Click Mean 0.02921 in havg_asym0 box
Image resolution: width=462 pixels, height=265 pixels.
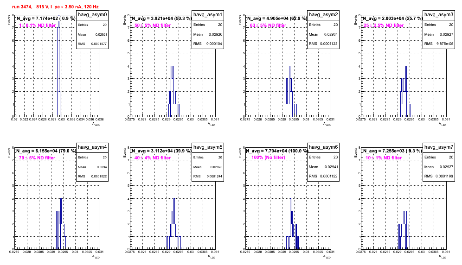point(92,34)
